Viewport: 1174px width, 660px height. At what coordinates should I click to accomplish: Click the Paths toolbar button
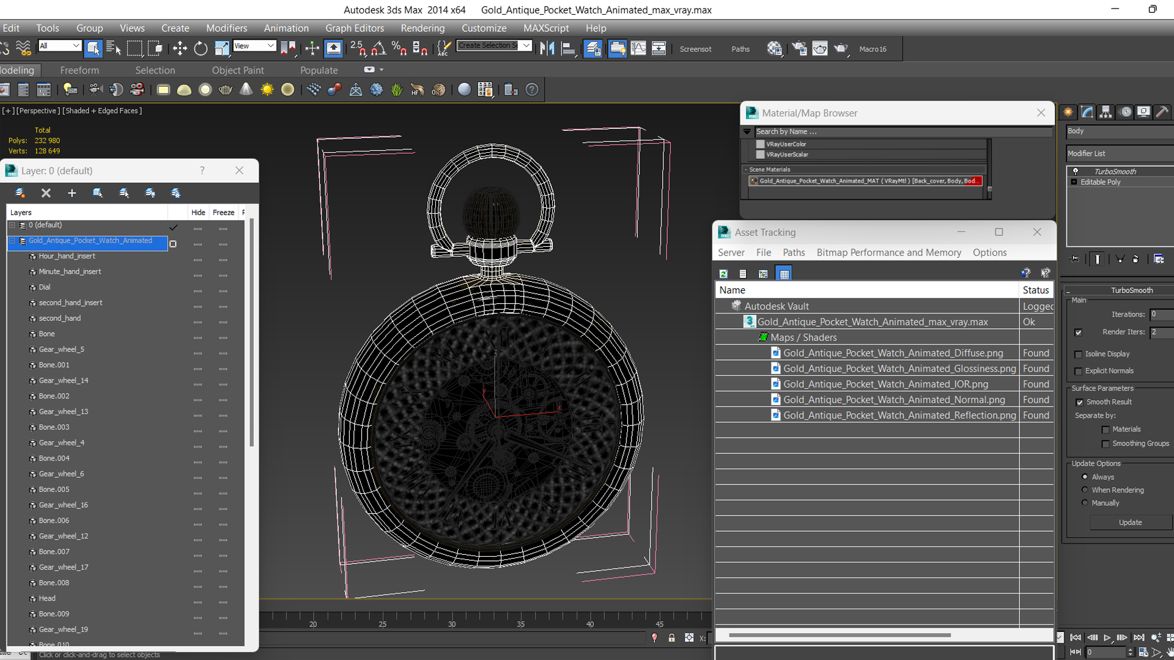click(x=740, y=49)
